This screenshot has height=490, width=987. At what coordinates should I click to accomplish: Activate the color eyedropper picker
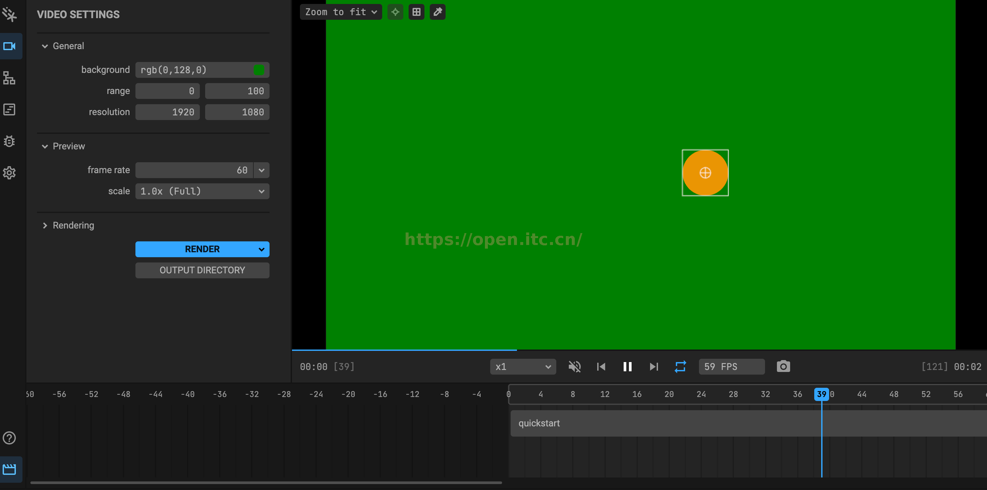(x=437, y=12)
